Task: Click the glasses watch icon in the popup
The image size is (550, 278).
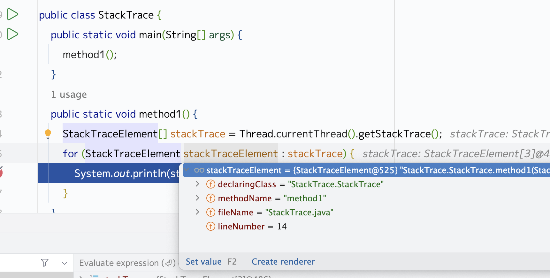Action: 199,170
